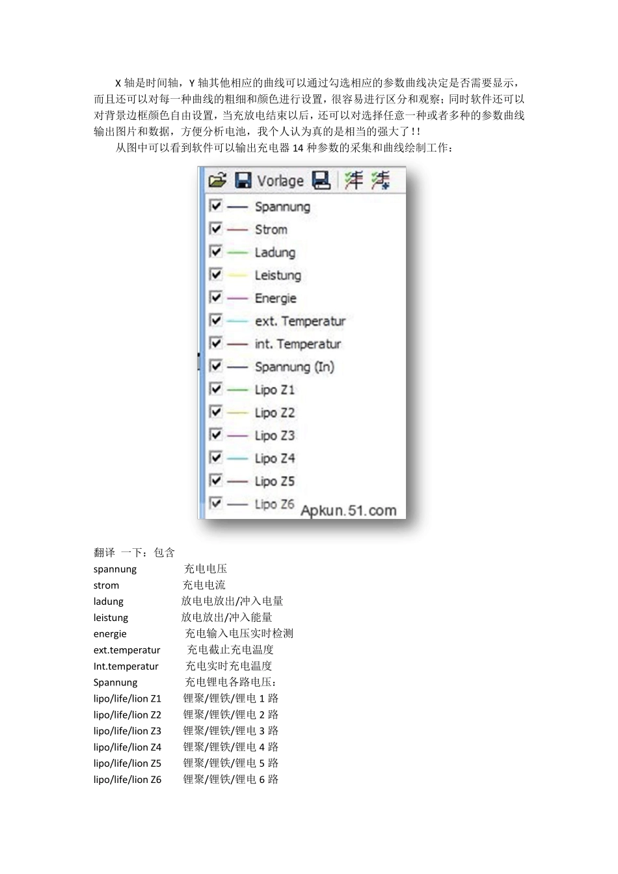This screenshot has width=618, height=874.
Task: Click the Lipo Z6 line swatch
Action: click(237, 505)
